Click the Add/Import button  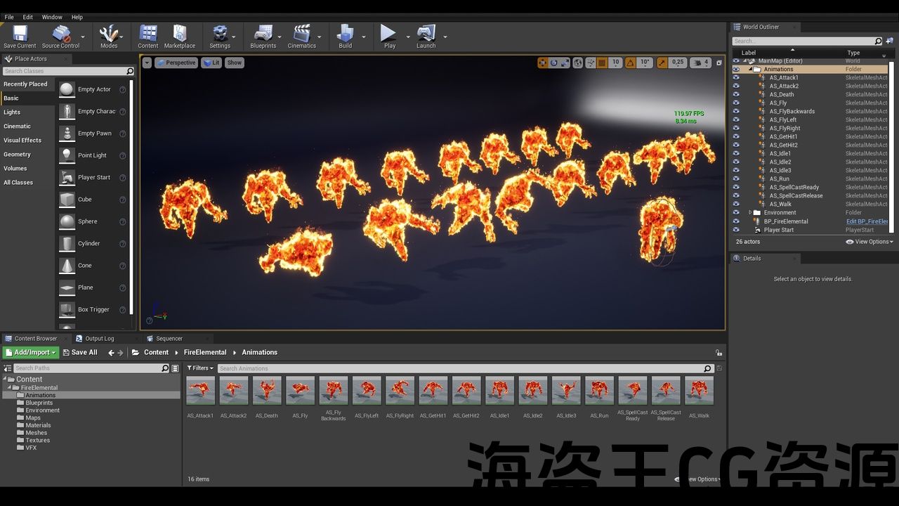coord(30,353)
